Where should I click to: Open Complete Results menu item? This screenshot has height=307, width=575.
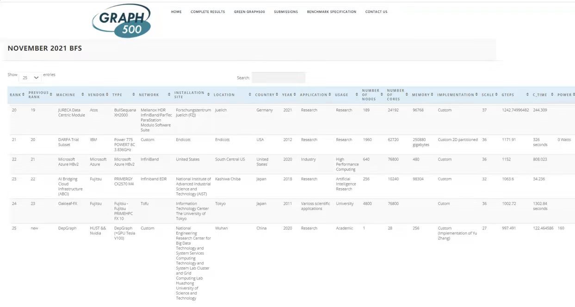(208, 12)
